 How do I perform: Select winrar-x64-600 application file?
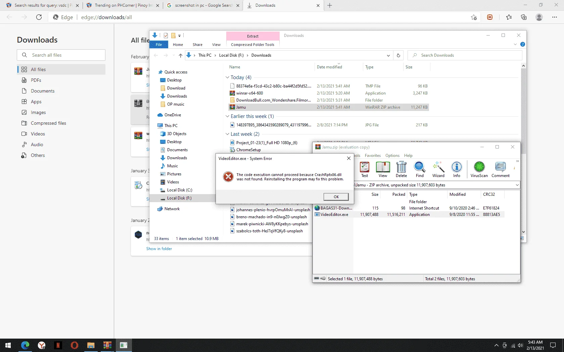tap(249, 93)
